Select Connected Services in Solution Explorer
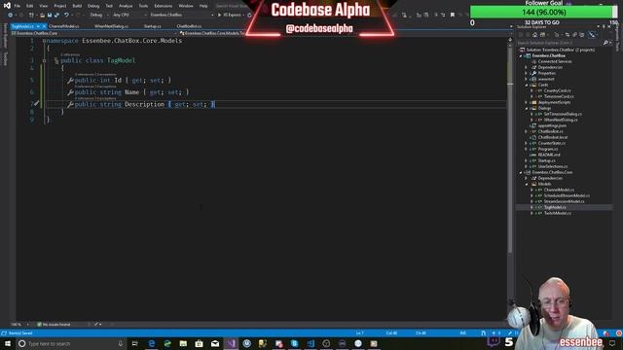 point(555,61)
